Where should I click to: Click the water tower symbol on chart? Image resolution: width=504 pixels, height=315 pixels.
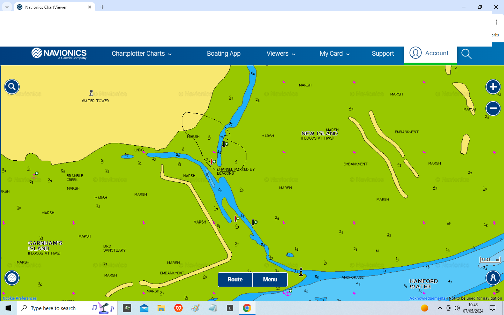(91, 93)
